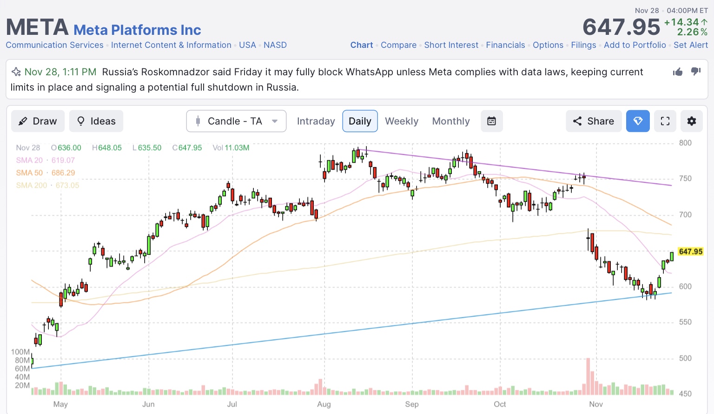
Task: Click the 647.95 price label on axis
Action: click(x=690, y=252)
